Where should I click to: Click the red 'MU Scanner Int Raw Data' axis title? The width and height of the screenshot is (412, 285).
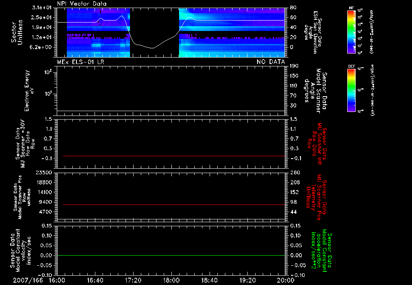coord(318,144)
